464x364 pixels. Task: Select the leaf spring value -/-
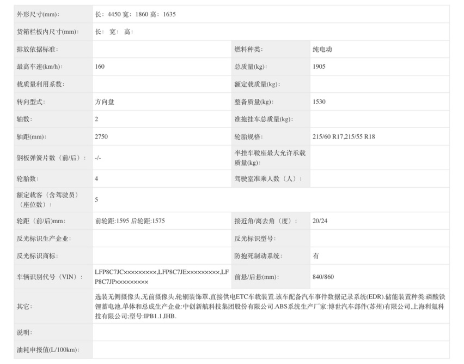[98, 158]
